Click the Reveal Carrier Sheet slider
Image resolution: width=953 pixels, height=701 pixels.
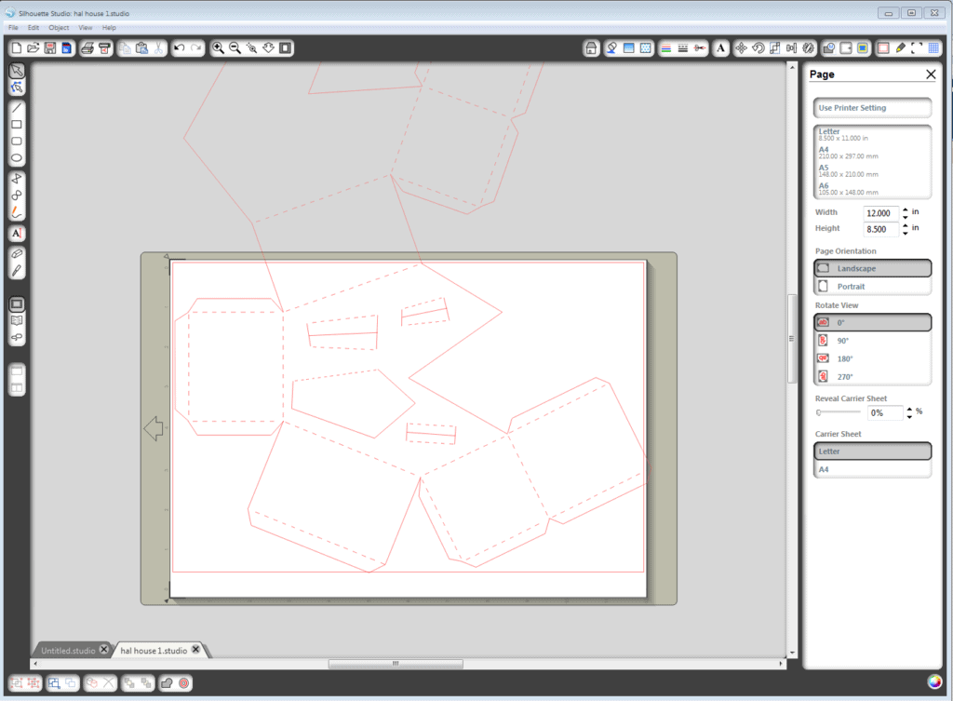(x=839, y=411)
